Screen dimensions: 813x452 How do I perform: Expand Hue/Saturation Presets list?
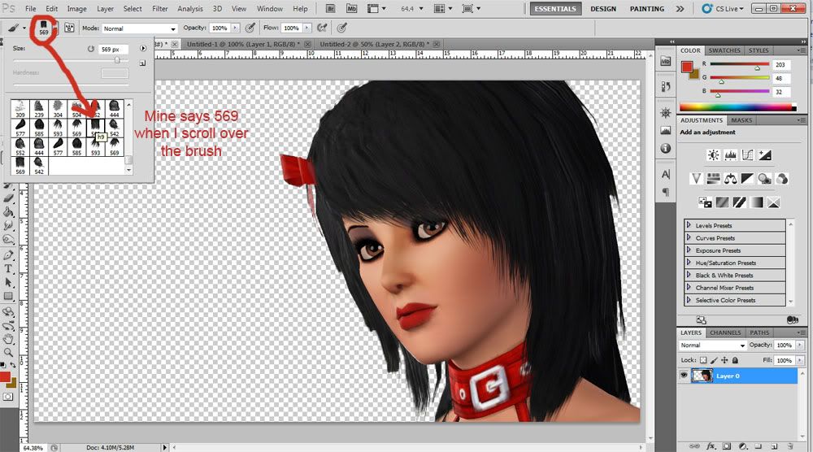click(x=689, y=263)
